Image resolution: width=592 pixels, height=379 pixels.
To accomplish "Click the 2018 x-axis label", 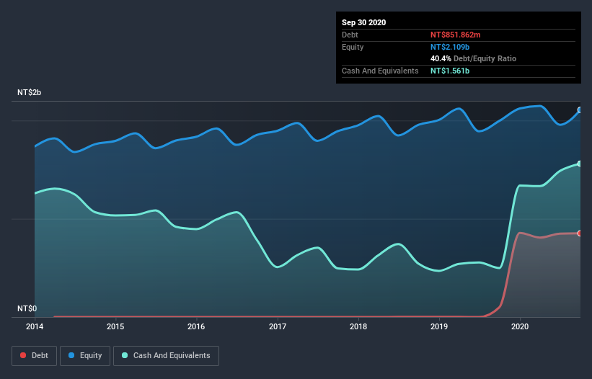I will point(358,326).
